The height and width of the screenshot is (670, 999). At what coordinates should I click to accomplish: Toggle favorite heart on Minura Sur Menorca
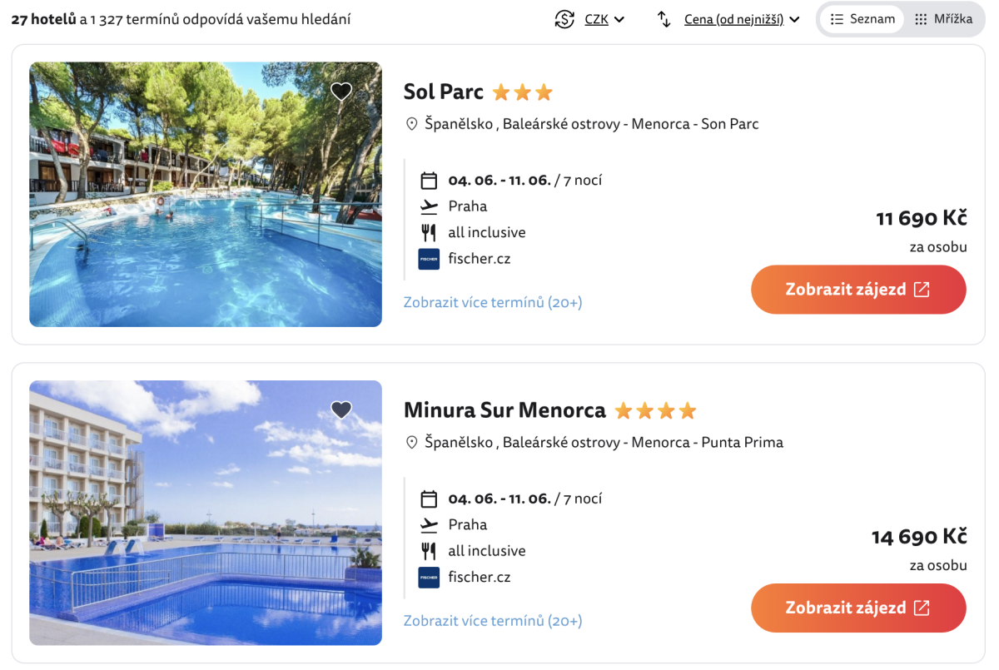click(x=341, y=410)
